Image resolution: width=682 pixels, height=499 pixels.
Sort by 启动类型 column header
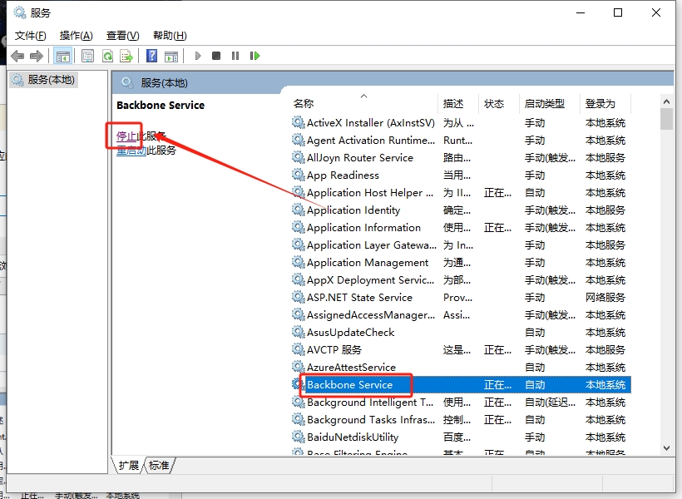(x=545, y=103)
